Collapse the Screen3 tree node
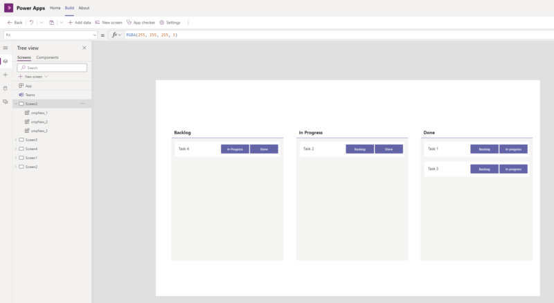This screenshot has height=303, width=554. [15, 104]
